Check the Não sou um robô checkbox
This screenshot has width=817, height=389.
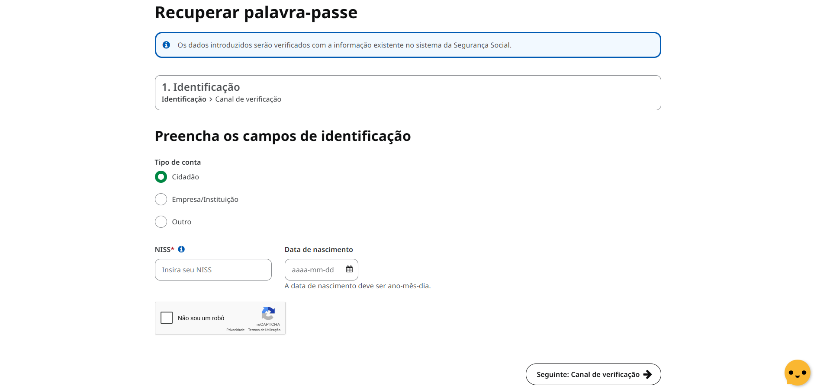point(166,318)
